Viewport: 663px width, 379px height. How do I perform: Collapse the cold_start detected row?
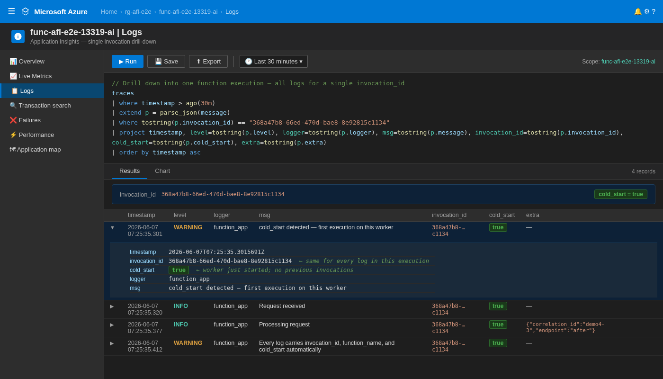[112, 227]
